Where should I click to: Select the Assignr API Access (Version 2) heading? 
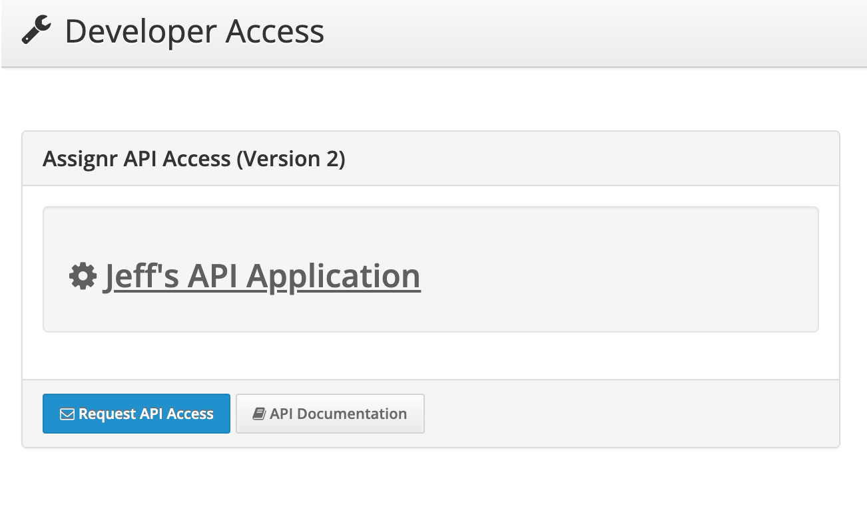pos(194,159)
